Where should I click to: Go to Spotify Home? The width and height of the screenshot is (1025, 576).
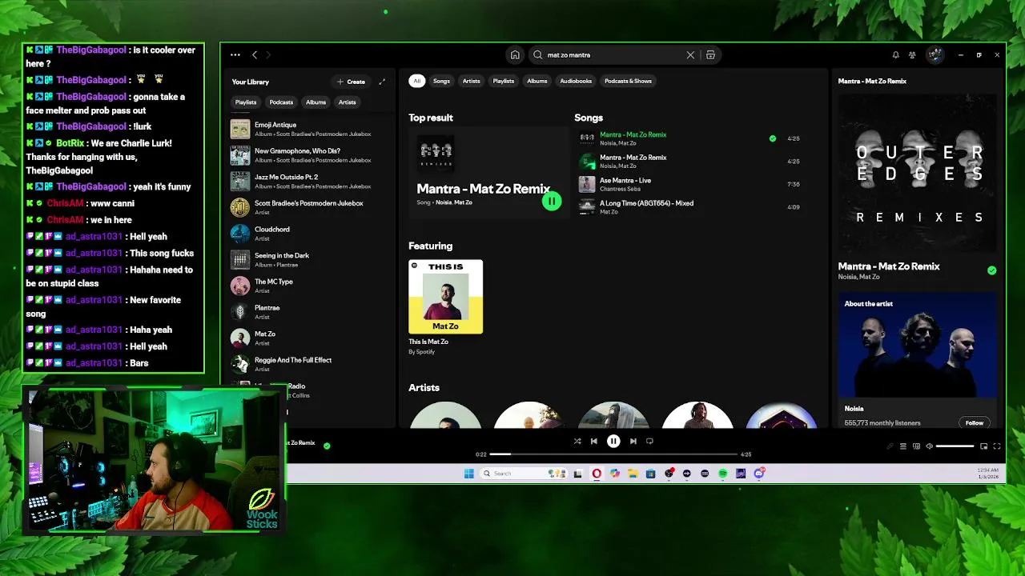(x=515, y=55)
